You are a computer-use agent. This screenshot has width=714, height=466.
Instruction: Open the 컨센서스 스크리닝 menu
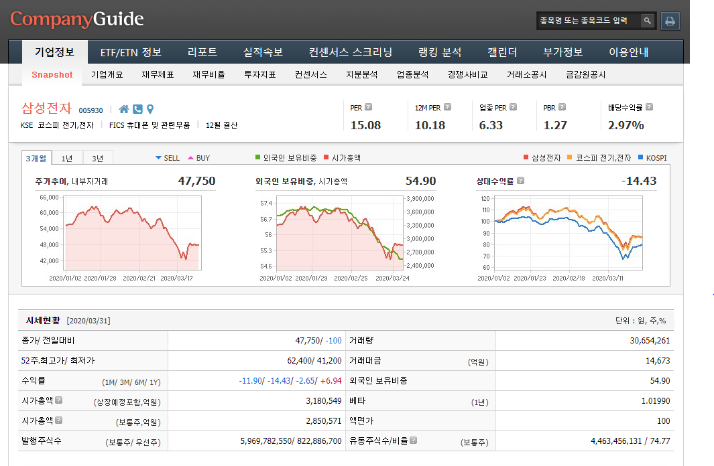351,52
